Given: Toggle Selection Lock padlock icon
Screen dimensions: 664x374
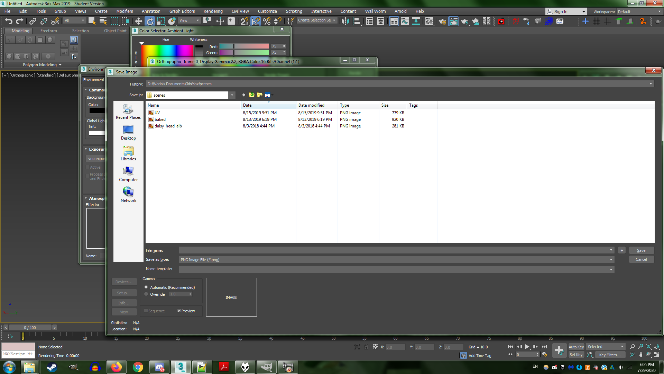Looking at the screenshot, I should pyautogui.click(x=366, y=347).
